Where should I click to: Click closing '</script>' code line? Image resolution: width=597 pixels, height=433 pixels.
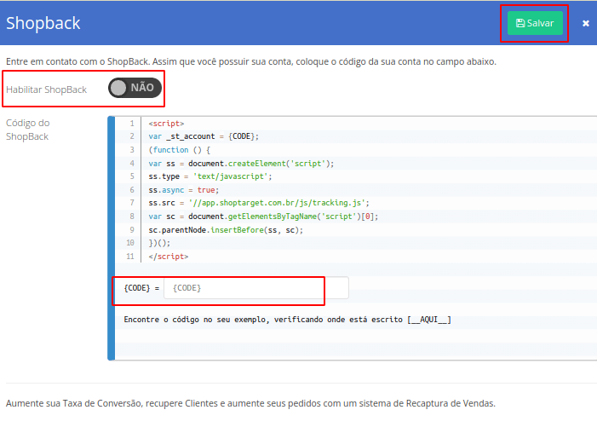(169, 257)
